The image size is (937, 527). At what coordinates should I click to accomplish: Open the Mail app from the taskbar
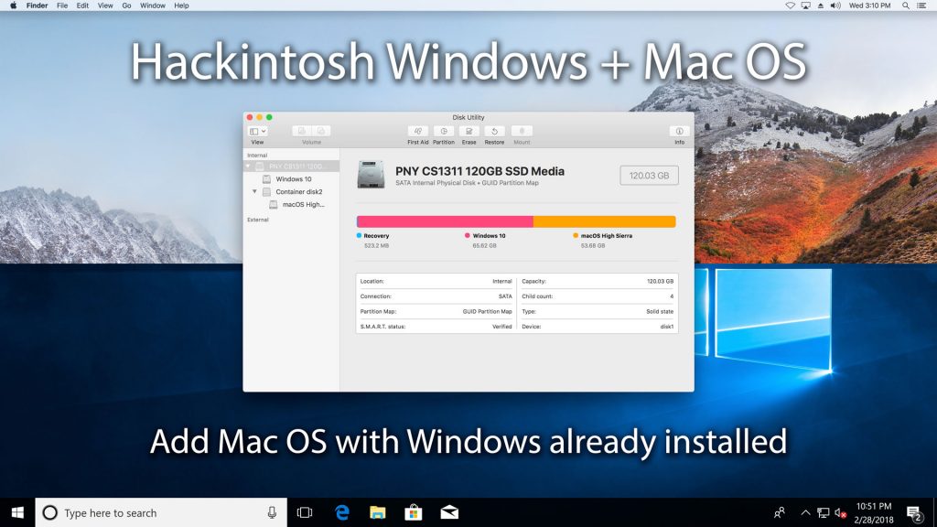[449, 512]
